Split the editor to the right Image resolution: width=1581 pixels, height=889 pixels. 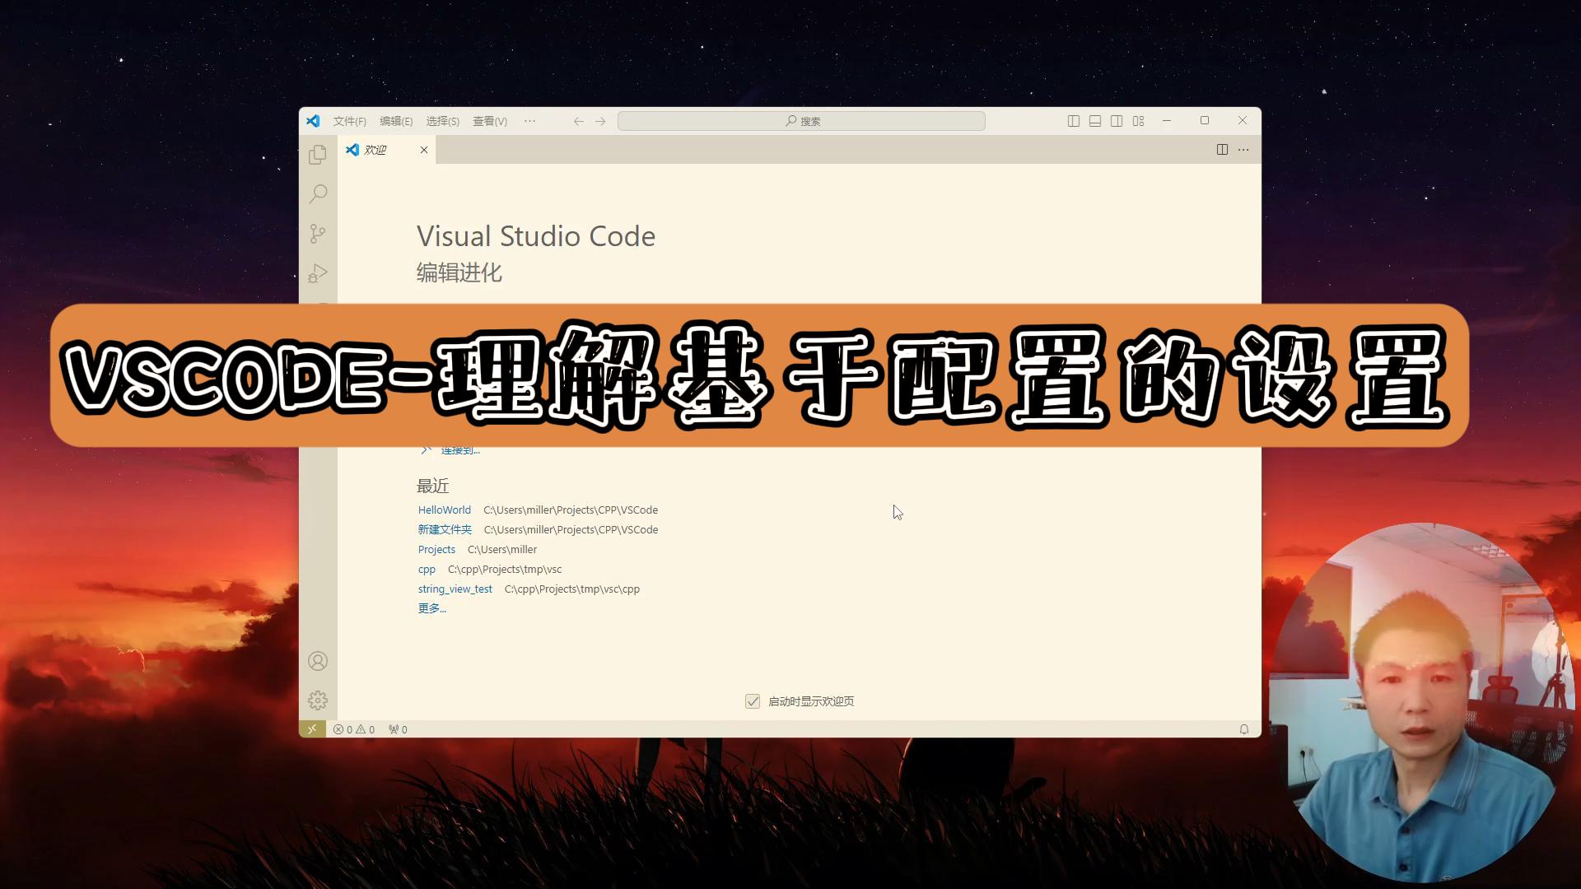1222,150
